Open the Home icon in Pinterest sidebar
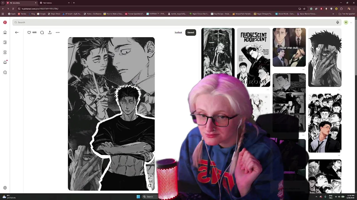This screenshot has width=357, height=200. click(5, 32)
